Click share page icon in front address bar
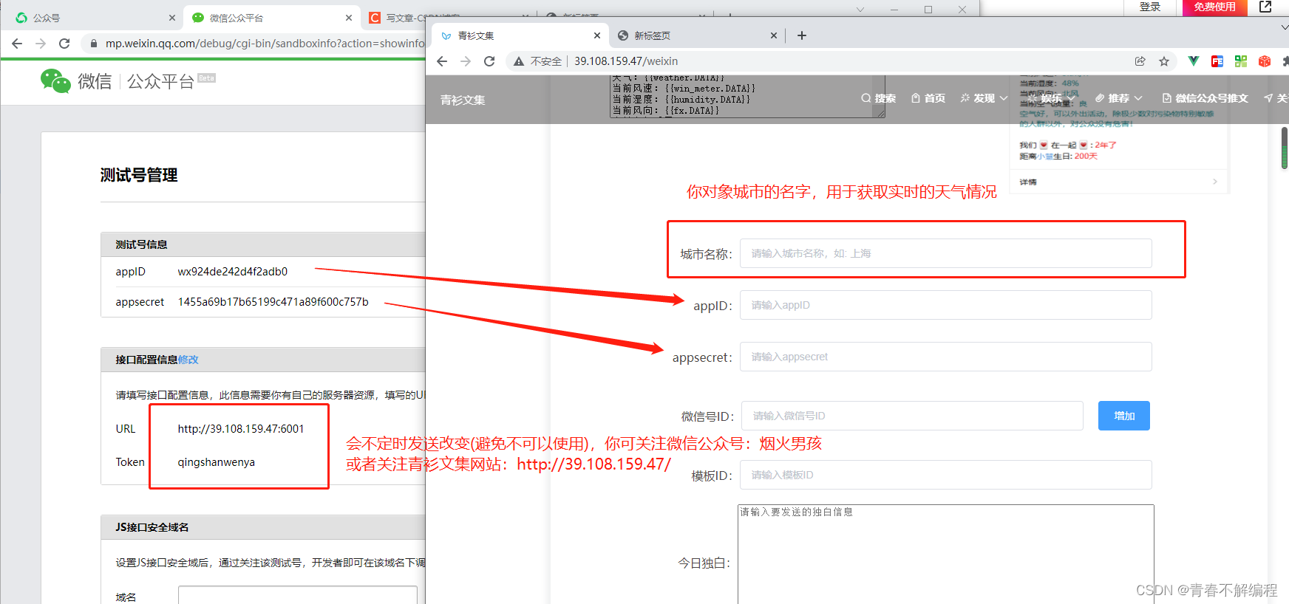Image resolution: width=1289 pixels, height=604 pixels. [1140, 61]
